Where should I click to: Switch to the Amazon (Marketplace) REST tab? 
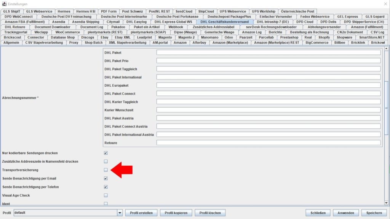point(277,43)
